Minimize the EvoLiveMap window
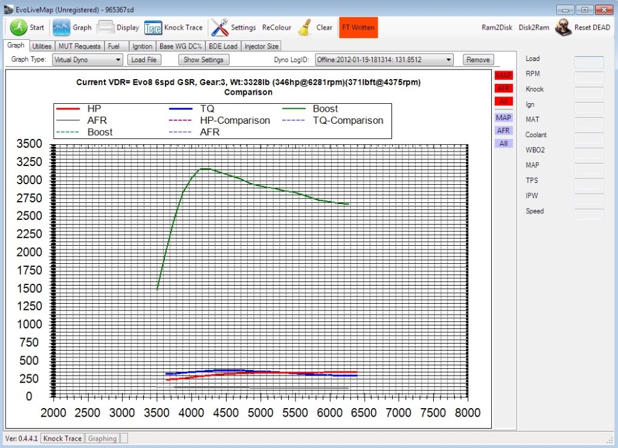 tap(565, 10)
